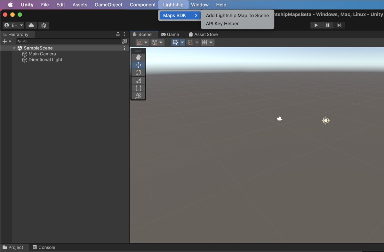Open pivot mode dropdown arrow
The image size is (384, 252).
(146, 42)
